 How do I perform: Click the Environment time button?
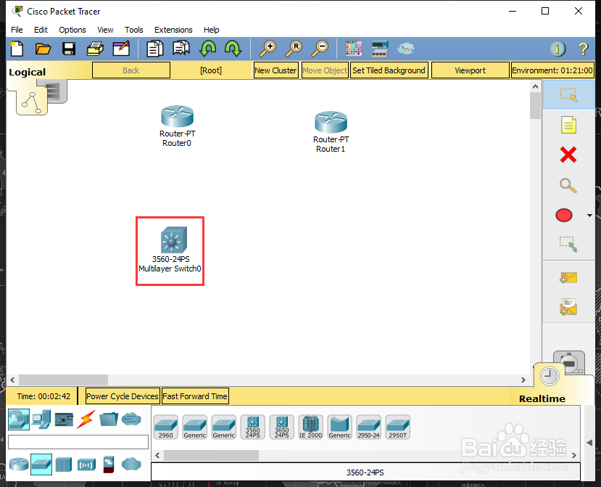pyautogui.click(x=552, y=70)
